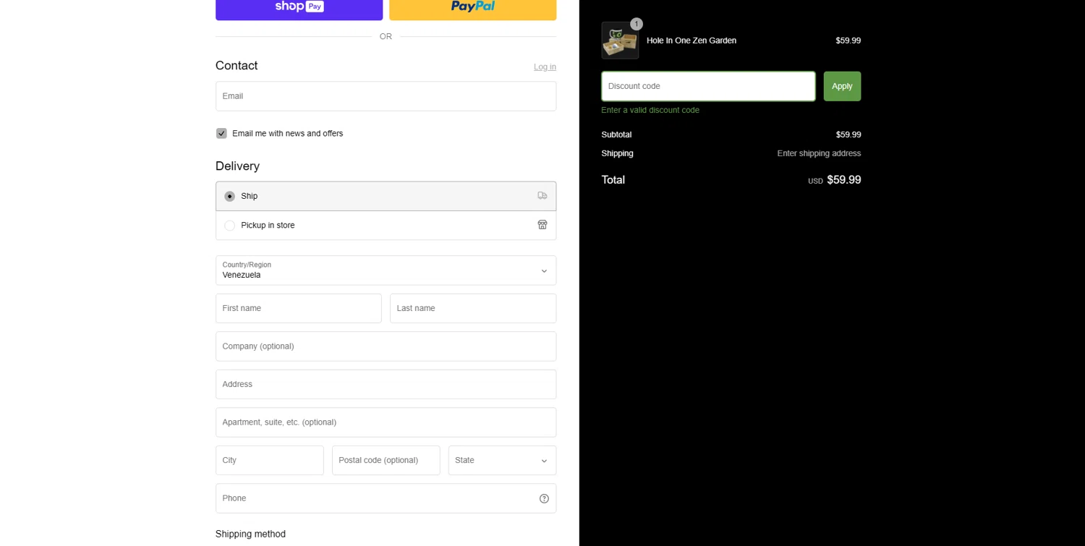Focus the Address field

pos(386,385)
